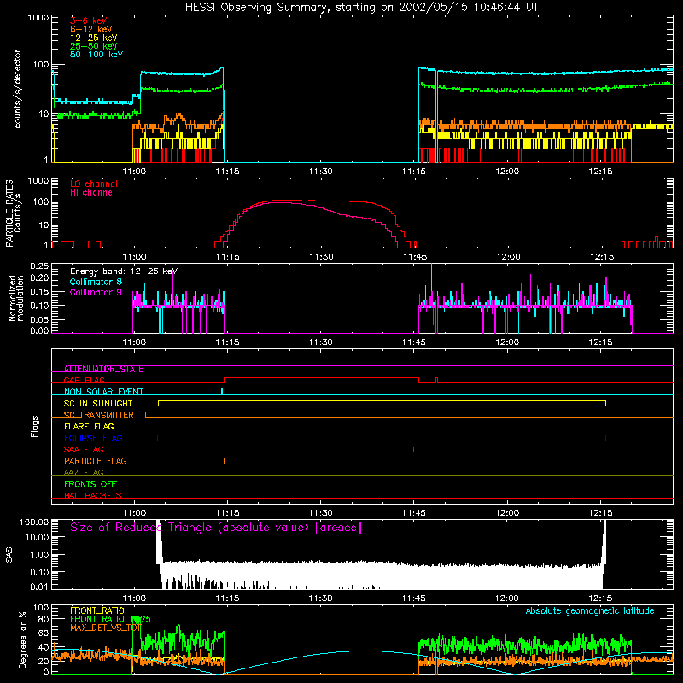The image size is (683, 683).
Task: Click the Degrees or % axis label
Action: pos(22,639)
